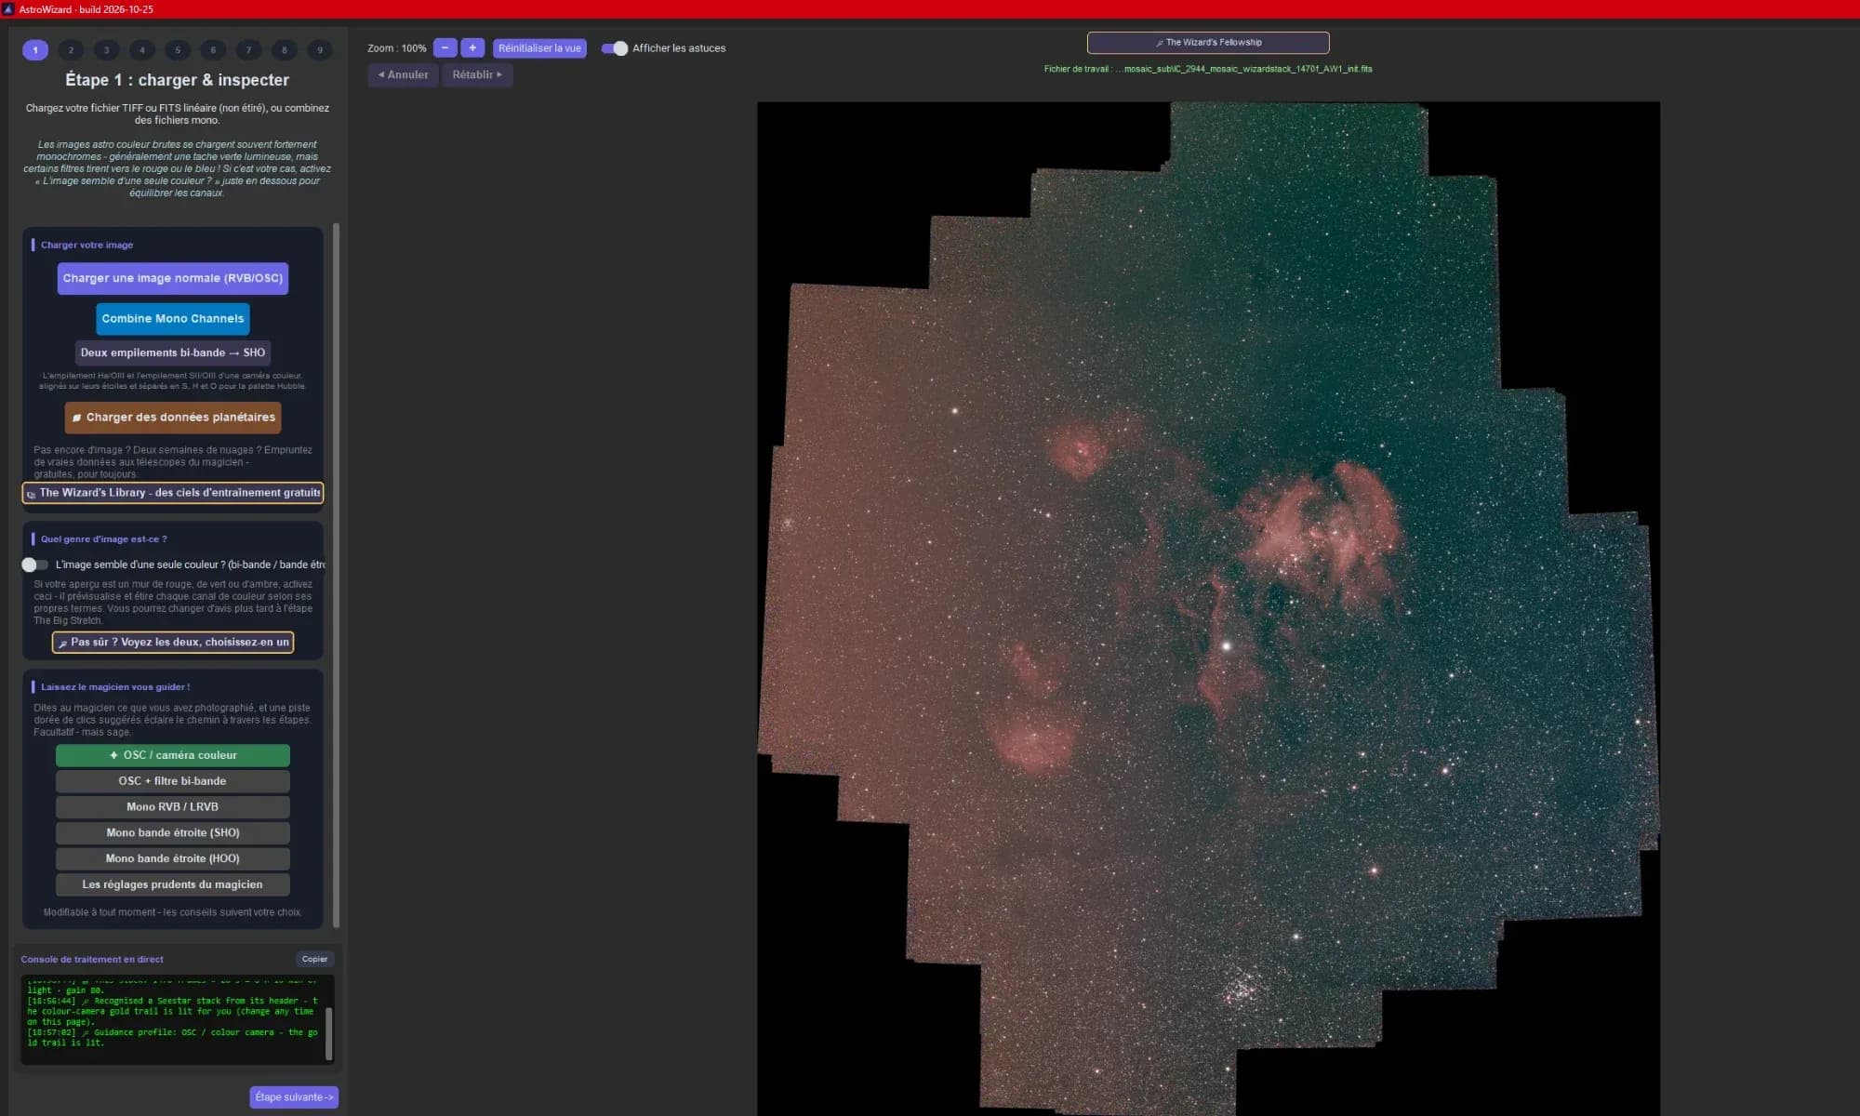Open step 9 in the stepper
1860x1116 pixels.
(320, 50)
